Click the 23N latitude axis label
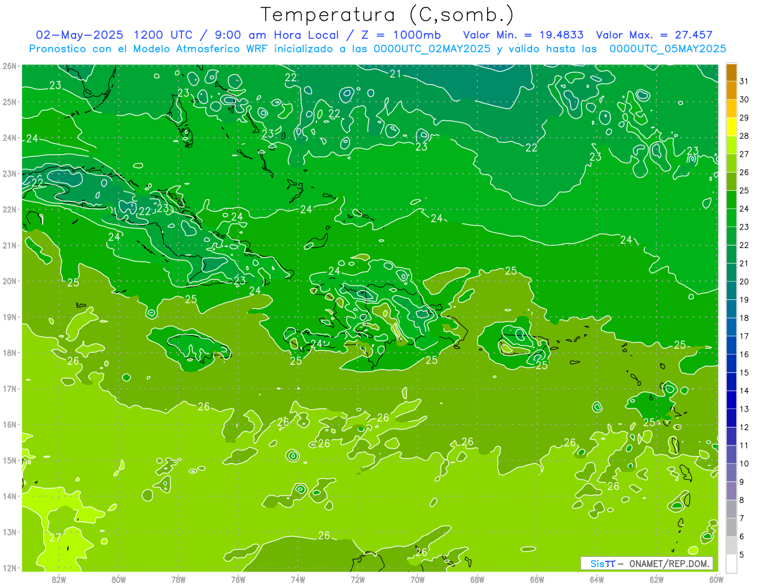761x588 pixels. 9,173
